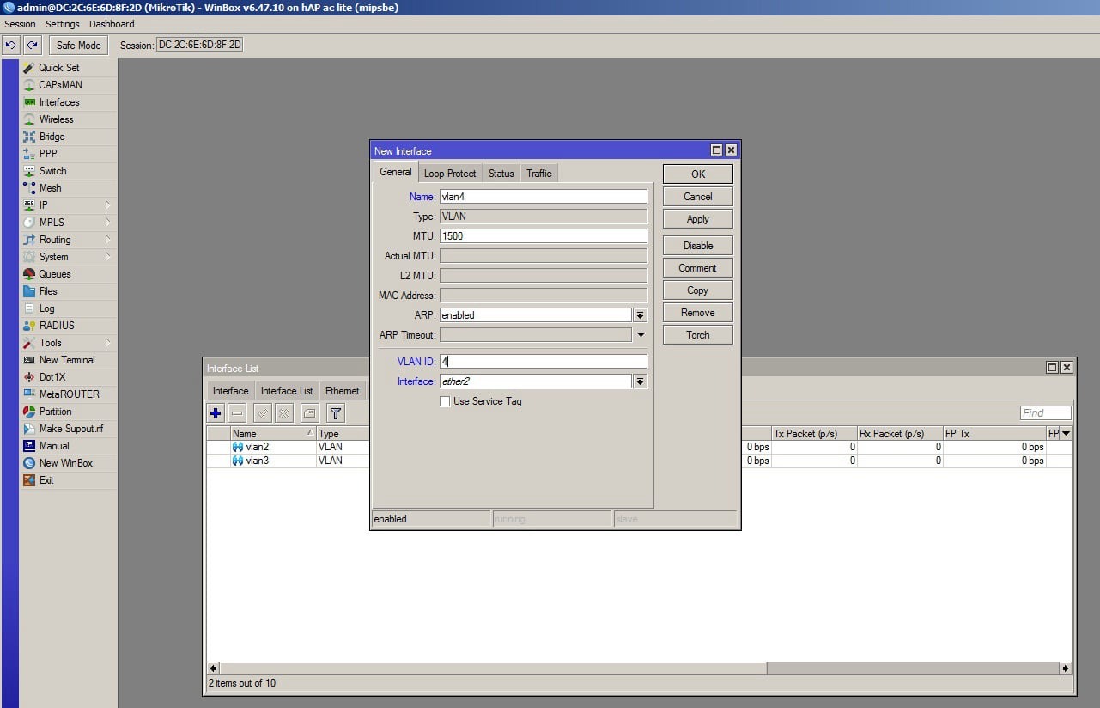This screenshot has height=708, width=1100.
Task: Click into the VLAN ID input field
Action: click(543, 362)
